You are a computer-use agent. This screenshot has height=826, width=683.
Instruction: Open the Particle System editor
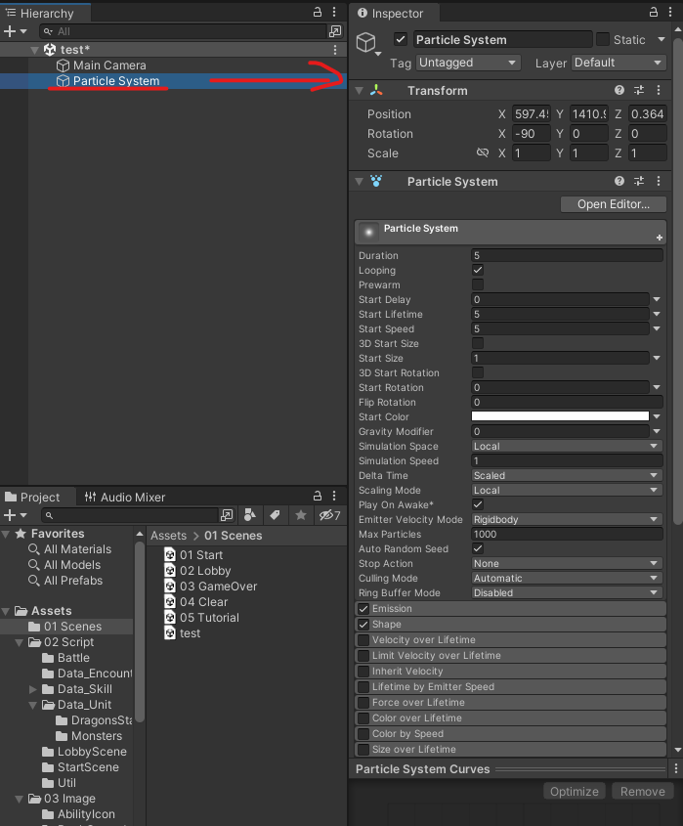click(614, 204)
